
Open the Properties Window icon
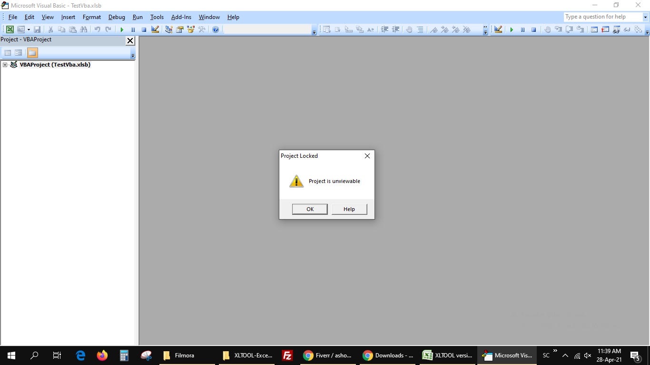[179, 29]
